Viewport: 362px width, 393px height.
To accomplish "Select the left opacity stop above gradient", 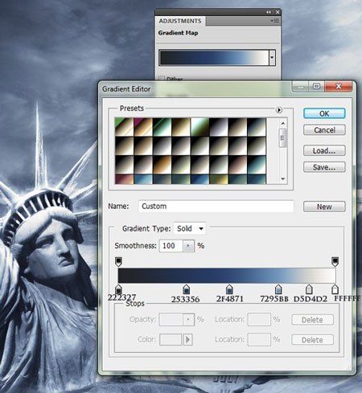I will tap(118, 261).
